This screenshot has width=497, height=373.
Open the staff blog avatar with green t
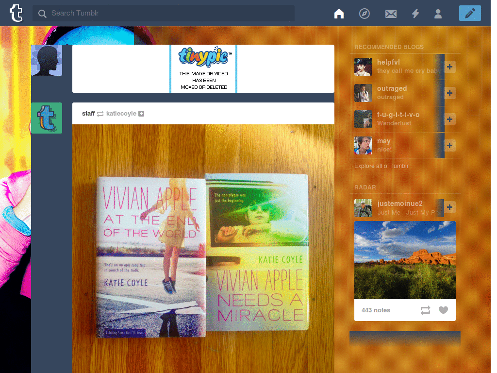47,118
